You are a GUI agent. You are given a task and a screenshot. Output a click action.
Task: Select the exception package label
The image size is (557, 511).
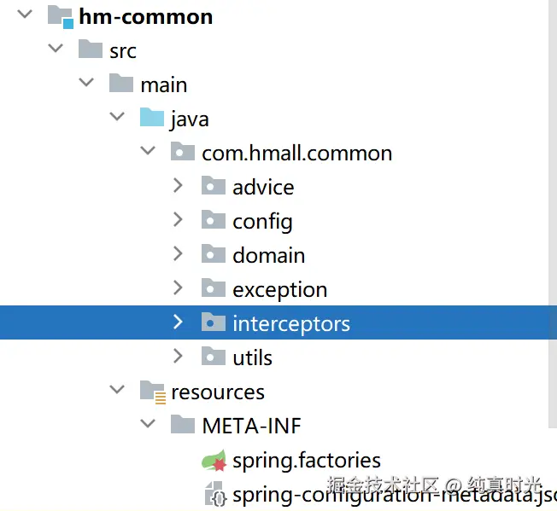pyautogui.click(x=279, y=289)
